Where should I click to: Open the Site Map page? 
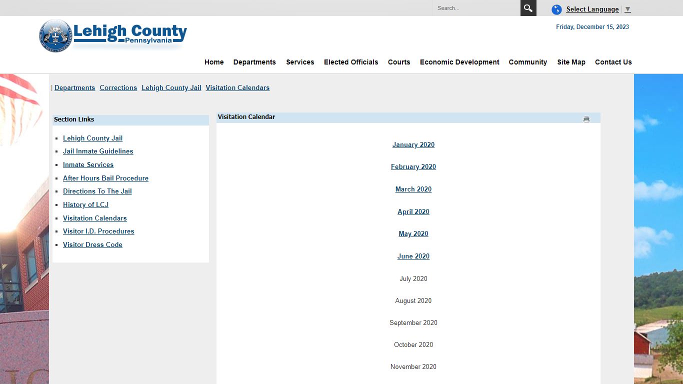pos(571,62)
